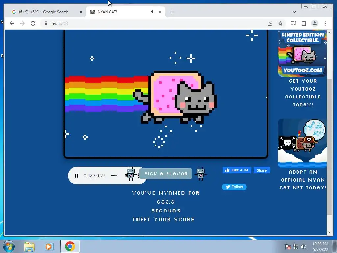Like the page with Facebook Like button
This screenshot has width=337, height=253.
pyautogui.click(x=237, y=170)
